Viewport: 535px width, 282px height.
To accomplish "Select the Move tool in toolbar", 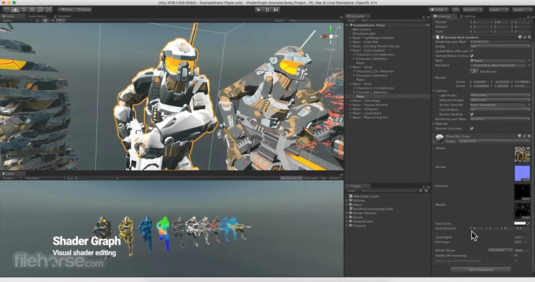I will pyautogui.click(x=15, y=10).
